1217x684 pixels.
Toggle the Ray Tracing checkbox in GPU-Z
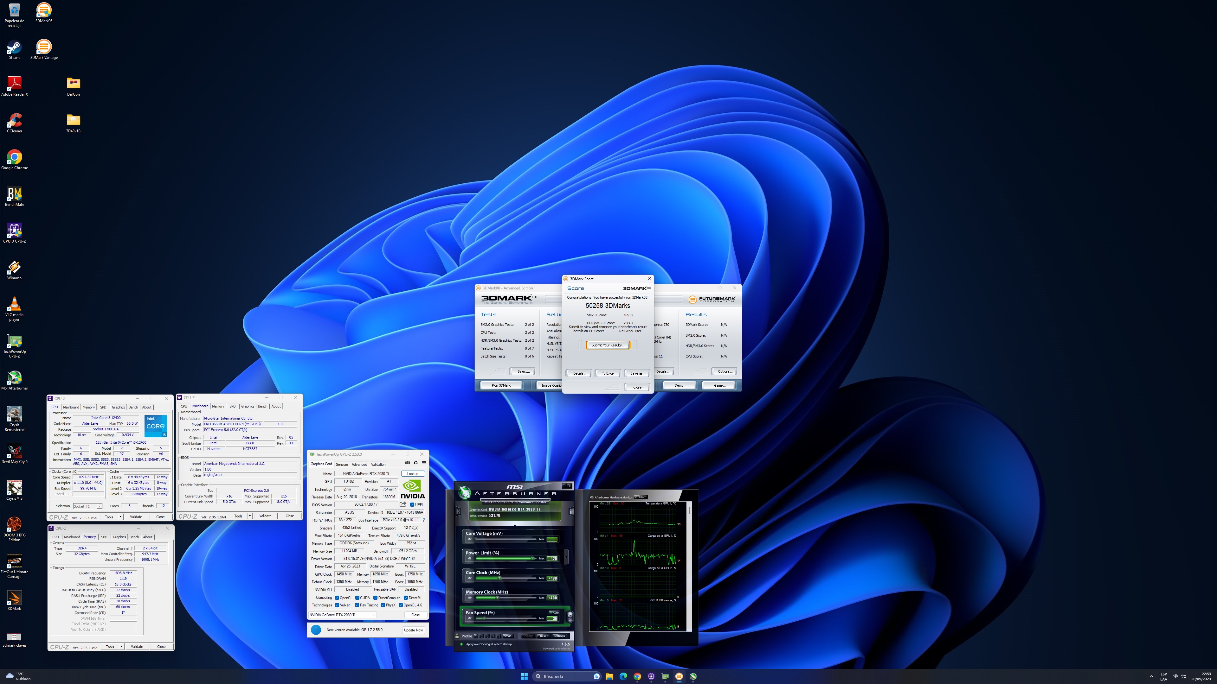357,605
